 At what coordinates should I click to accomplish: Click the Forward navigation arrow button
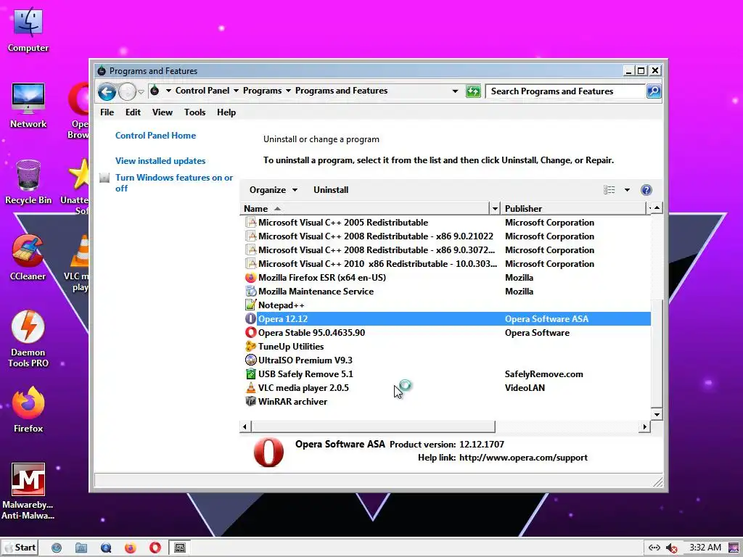[x=127, y=91]
